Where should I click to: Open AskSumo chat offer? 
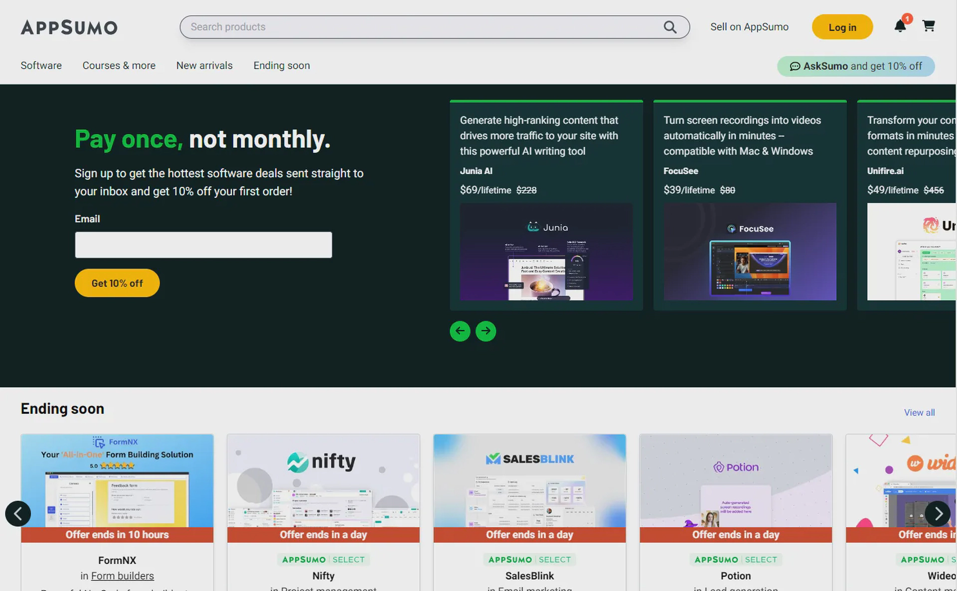(856, 66)
